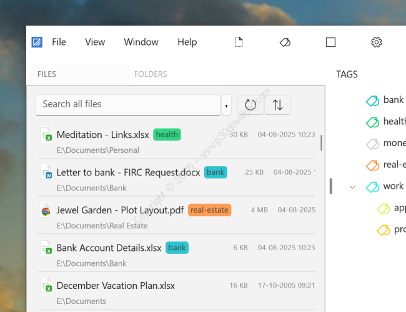Open the File menu
This screenshot has width=406, height=312.
59,42
